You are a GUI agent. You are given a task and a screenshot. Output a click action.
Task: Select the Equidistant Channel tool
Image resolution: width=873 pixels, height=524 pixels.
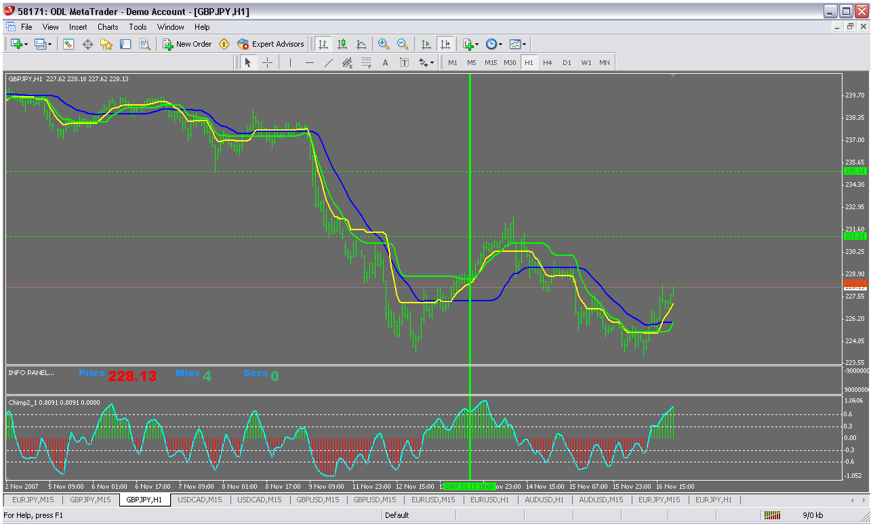pyautogui.click(x=348, y=62)
